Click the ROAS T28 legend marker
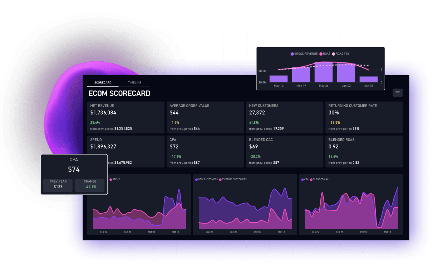Image resolution: width=433 pixels, height=265 pixels. coord(333,54)
